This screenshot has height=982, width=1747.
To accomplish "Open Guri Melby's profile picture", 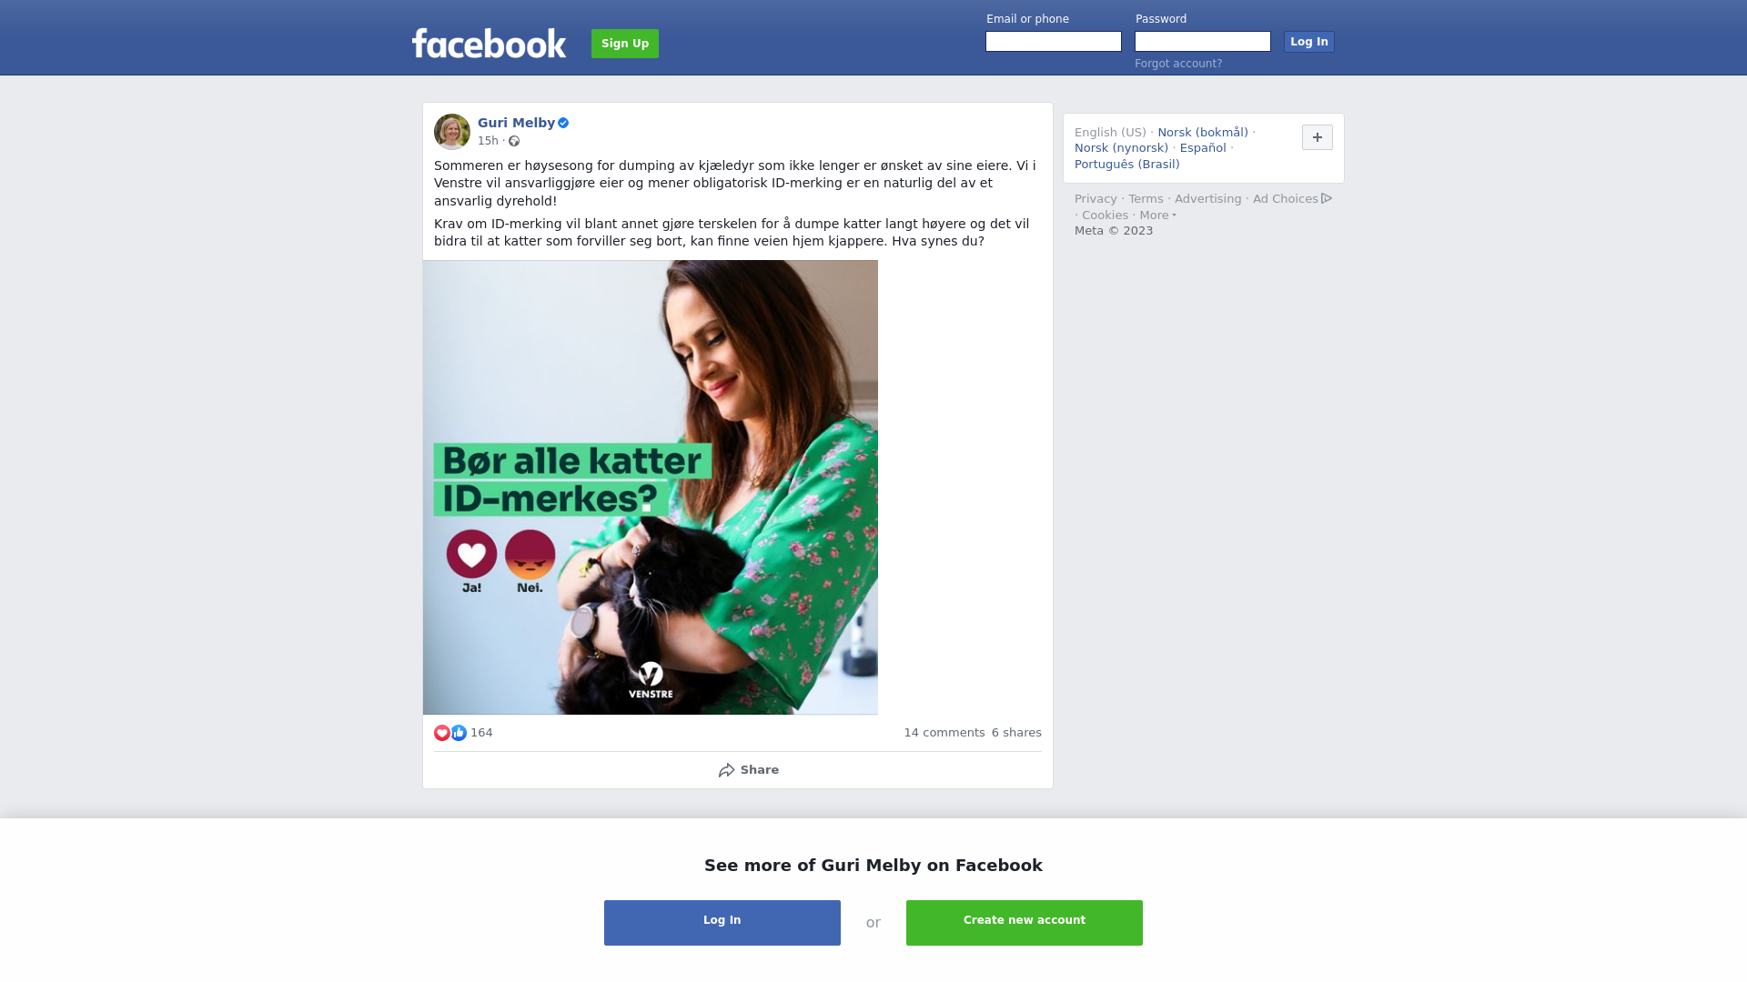I will point(452,132).
